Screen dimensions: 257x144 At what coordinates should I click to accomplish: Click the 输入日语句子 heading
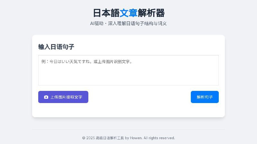tap(56, 47)
